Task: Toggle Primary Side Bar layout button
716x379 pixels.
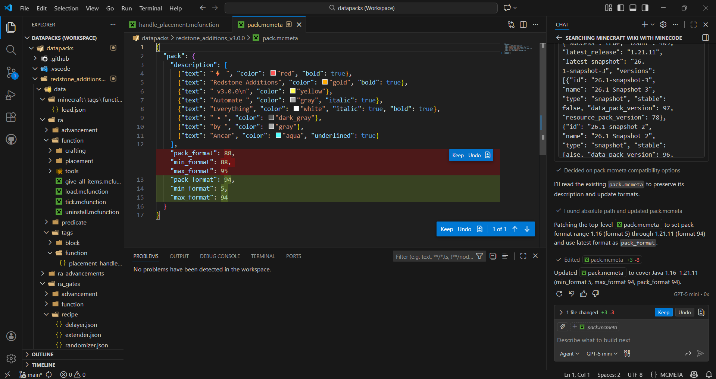Action: [x=621, y=8]
